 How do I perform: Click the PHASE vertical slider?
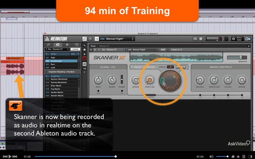(122, 79)
